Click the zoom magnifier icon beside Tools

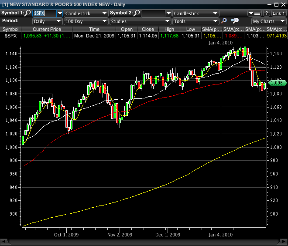point(224,21)
